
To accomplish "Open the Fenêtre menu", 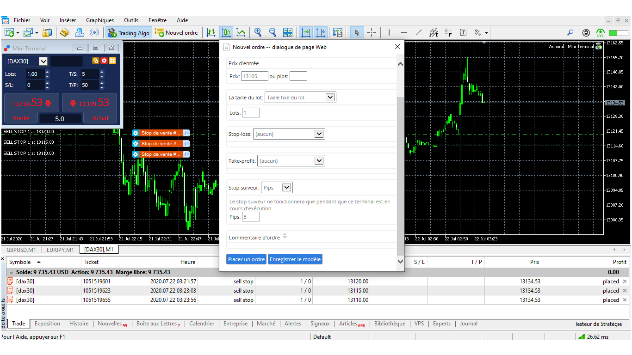I will [158, 20].
